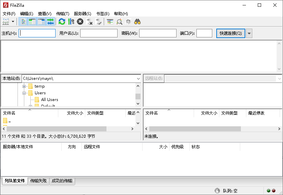The image size is (283, 195).
Task: Toggle directory comparison icon
Action: coord(119,22)
